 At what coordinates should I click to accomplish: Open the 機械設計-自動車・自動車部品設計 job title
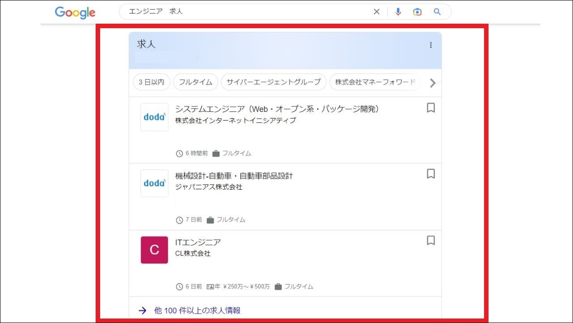[x=234, y=176]
